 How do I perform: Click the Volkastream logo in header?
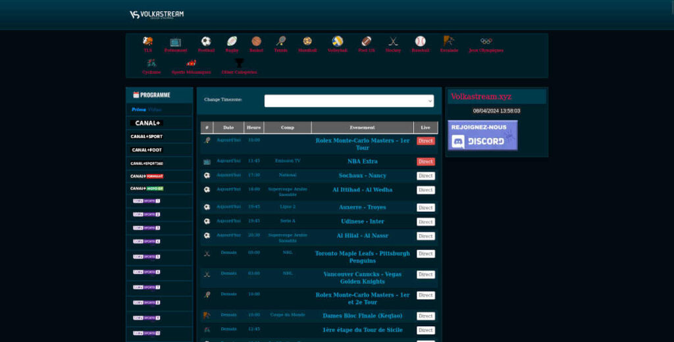point(157,14)
